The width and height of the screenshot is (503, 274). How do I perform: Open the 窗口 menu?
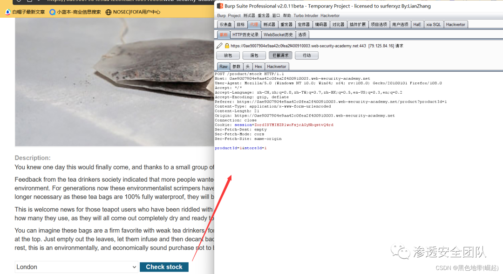pos(276,15)
